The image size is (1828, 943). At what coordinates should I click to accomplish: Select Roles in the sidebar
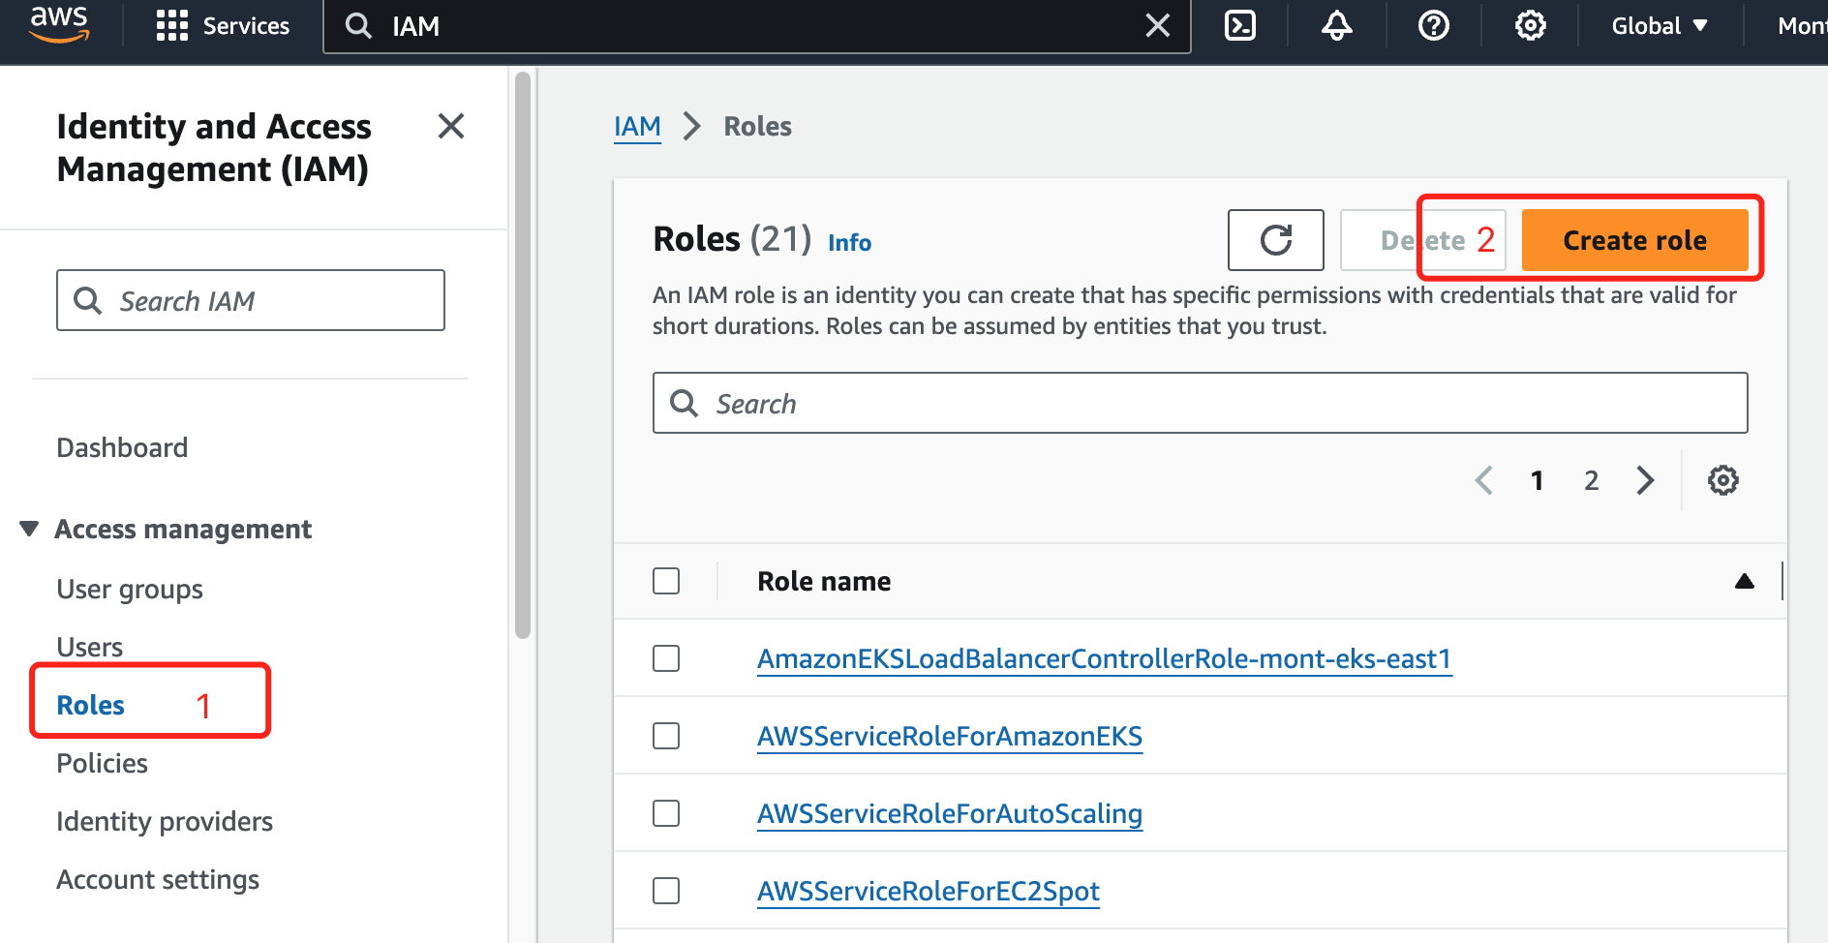90,705
